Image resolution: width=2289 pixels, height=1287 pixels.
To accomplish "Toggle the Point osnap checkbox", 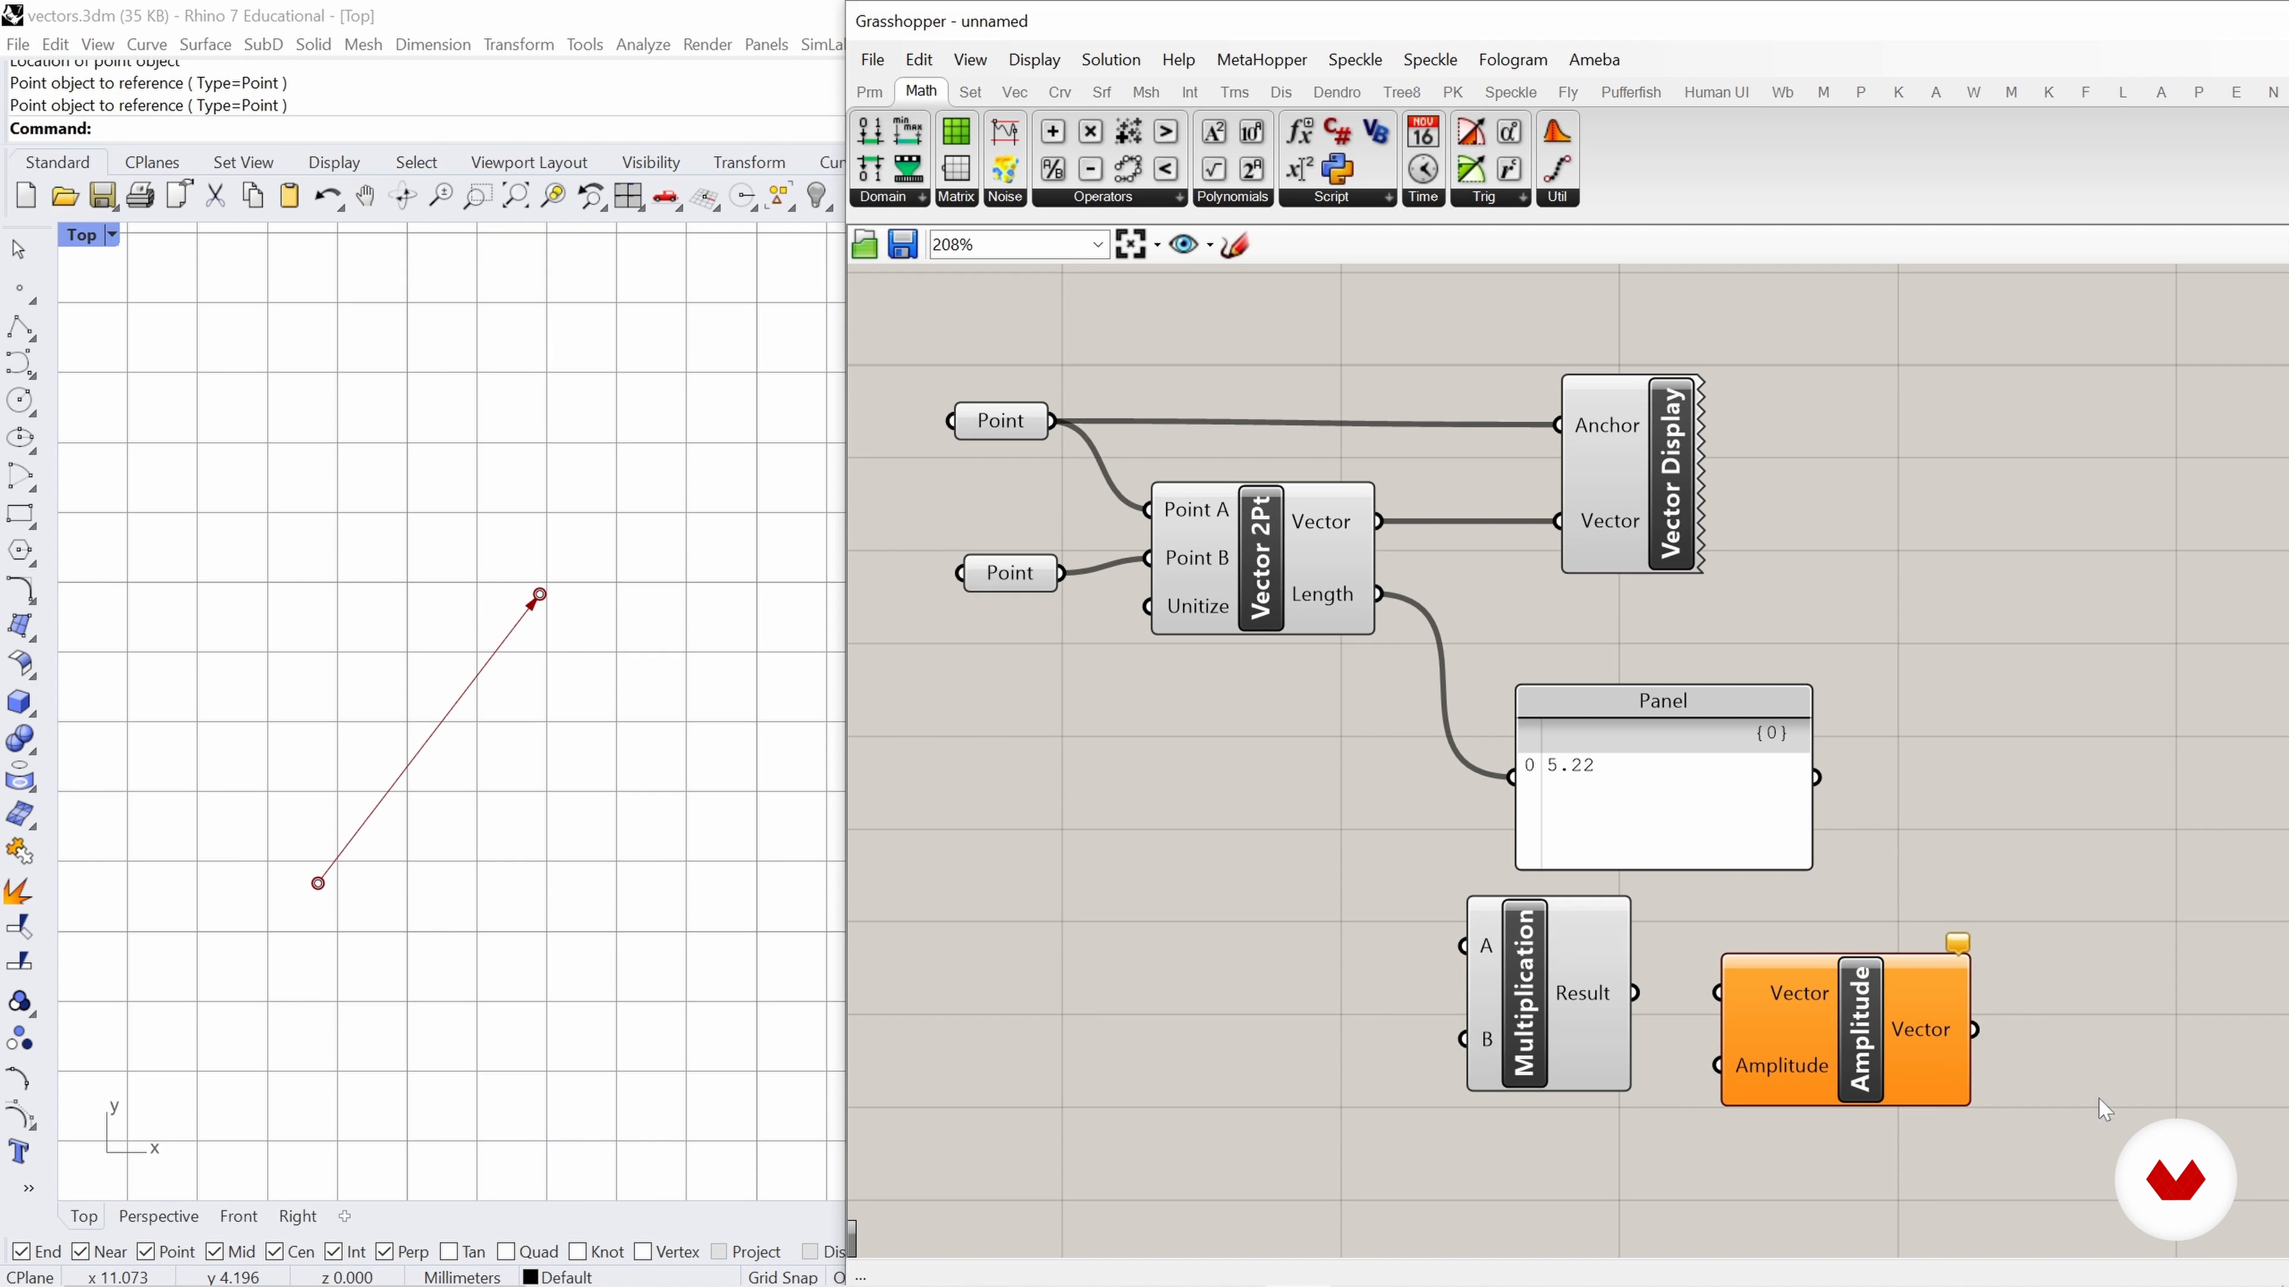I will 145,1251.
